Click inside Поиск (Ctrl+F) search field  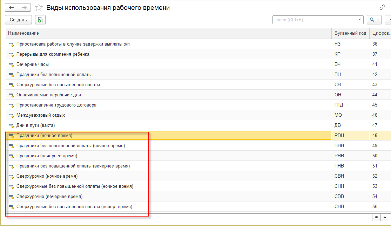[x=314, y=20]
